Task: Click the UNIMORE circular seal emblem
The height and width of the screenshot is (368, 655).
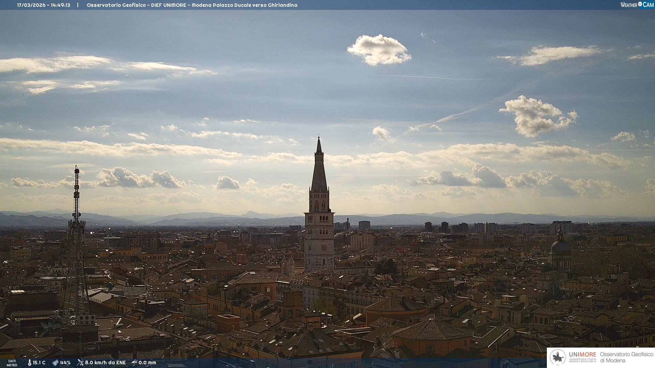Action: [558, 357]
